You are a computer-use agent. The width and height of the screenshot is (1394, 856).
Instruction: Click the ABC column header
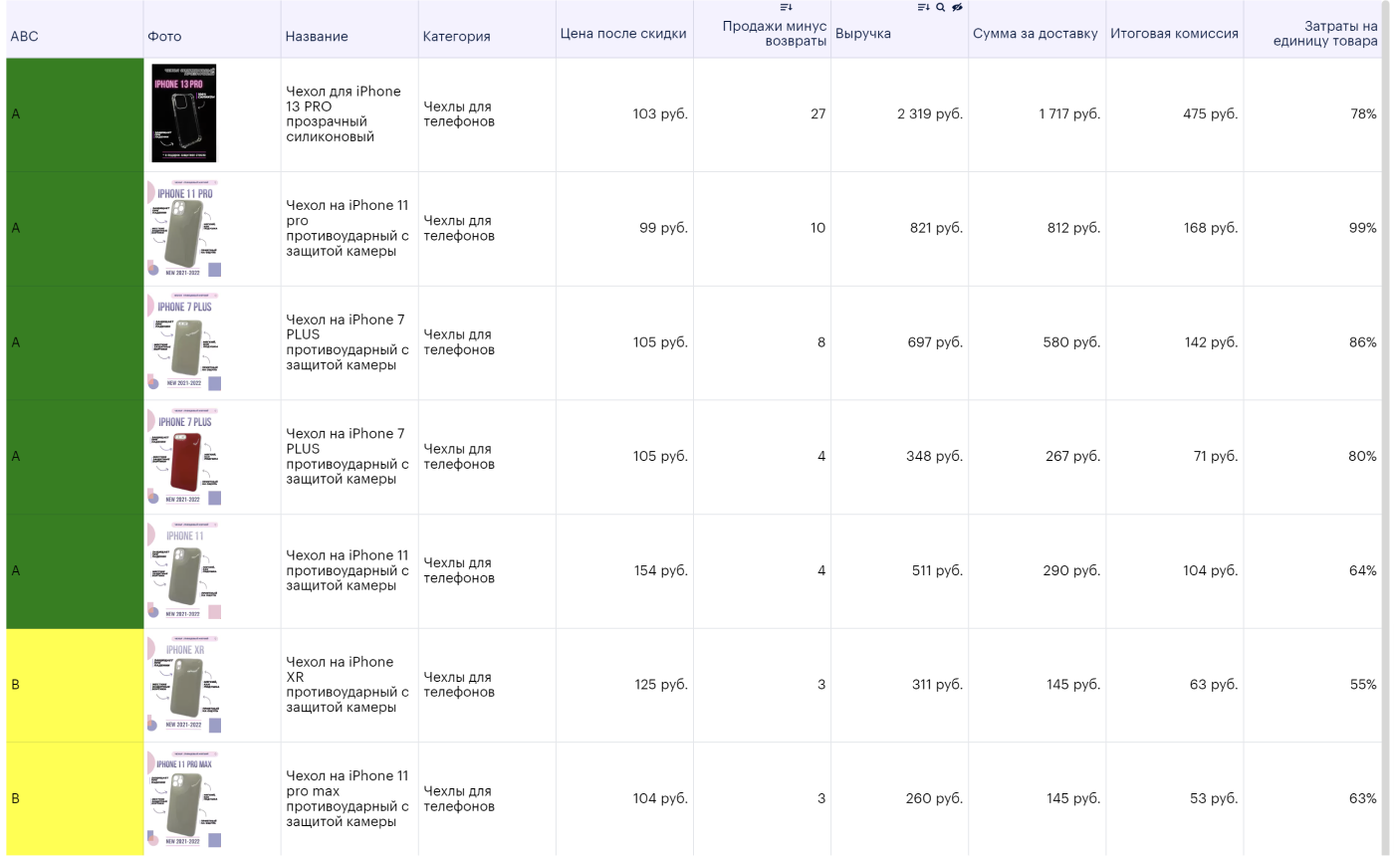pyautogui.click(x=25, y=35)
